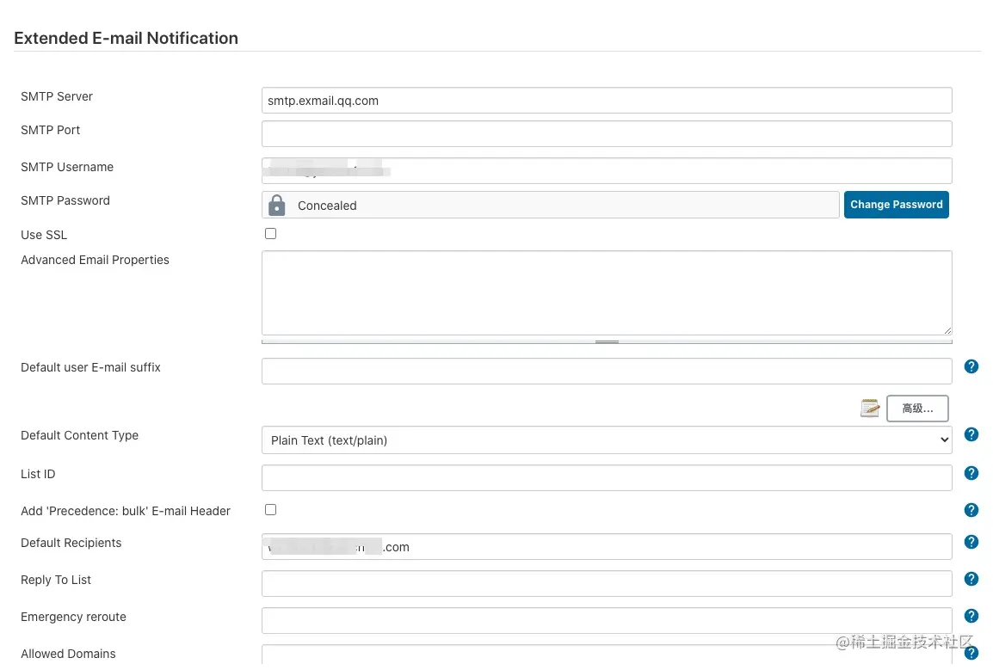Focus the SMTP Port field

tap(607, 134)
